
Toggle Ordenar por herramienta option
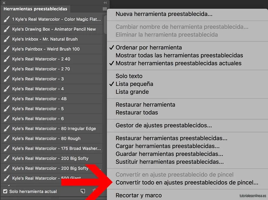pyautogui.click(x=149, y=47)
